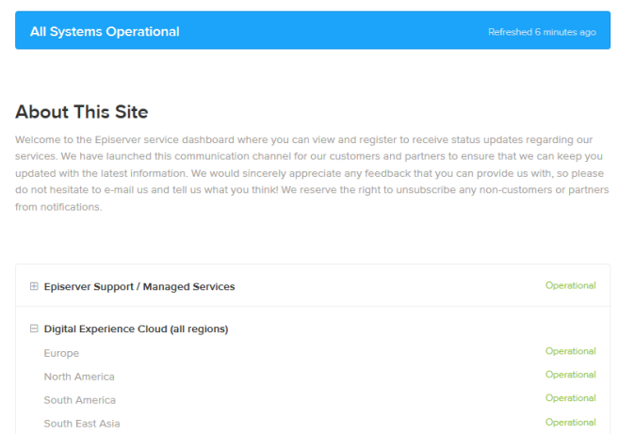Click Operational status beside South East Asia

click(570, 422)
